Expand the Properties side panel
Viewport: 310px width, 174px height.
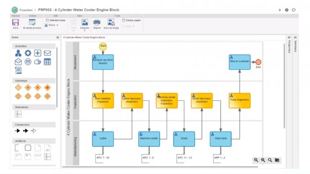[289, 37]
